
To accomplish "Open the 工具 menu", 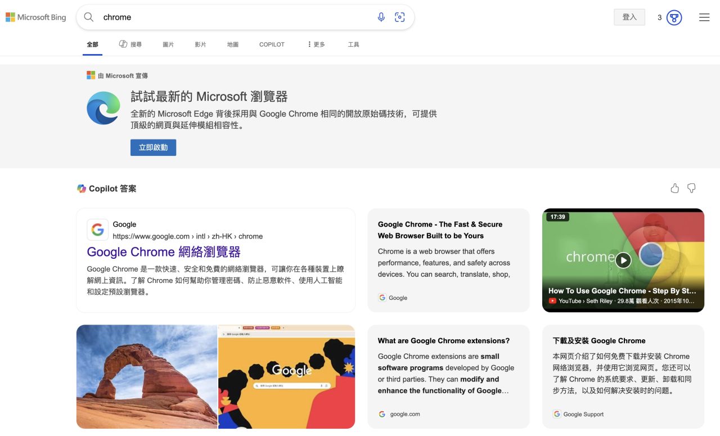I will pos(353,44).
